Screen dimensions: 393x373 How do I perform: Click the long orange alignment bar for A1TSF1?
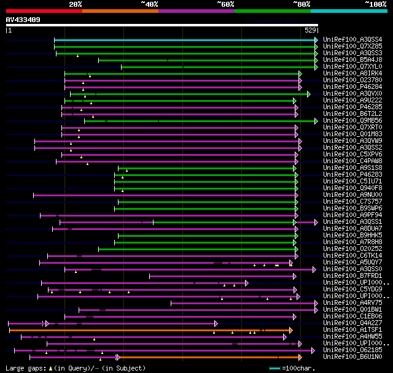[150, 331]
